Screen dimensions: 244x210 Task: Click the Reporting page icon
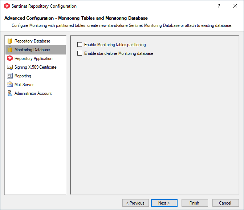pyautogui.click(x=10, y=76)
